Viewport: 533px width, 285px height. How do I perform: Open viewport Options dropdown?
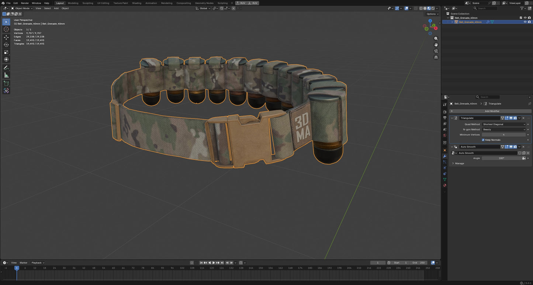click(x=432, y=14)
